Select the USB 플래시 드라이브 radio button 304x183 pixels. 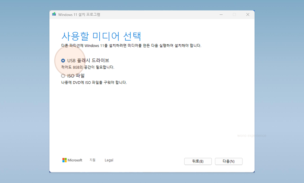pyautogui.click(x=63, y=61)
